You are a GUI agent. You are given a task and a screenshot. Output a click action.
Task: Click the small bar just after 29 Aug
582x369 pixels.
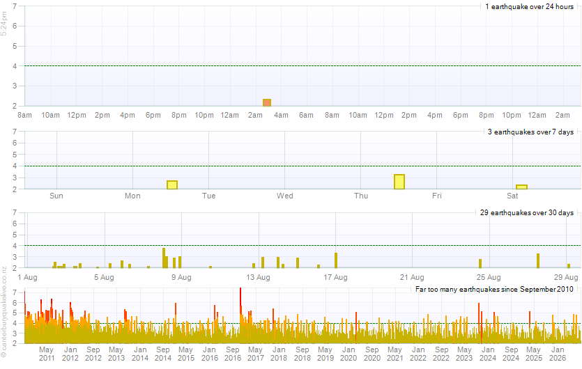click(x=569, y=265)
